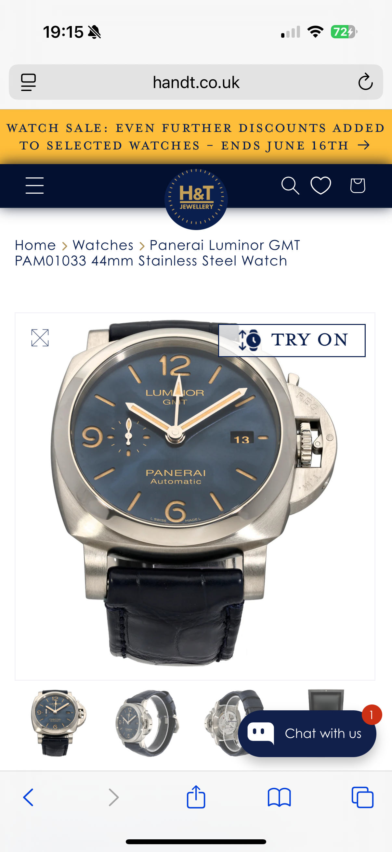The height and width of the screenshot is (852, 392).
Task: Launch the Try On feature
Action: tap(292, 340)
